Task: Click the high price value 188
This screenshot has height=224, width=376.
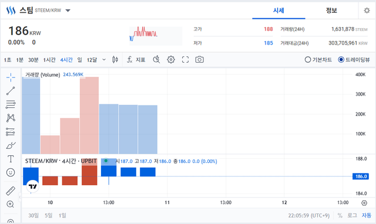Action: pos(268,29)
